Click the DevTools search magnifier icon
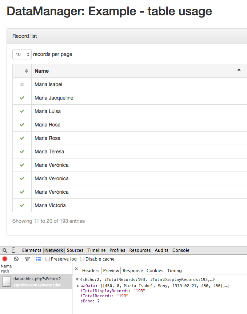Image resolution: width=247 pixels, height=314 pixels. coord(5,250)
